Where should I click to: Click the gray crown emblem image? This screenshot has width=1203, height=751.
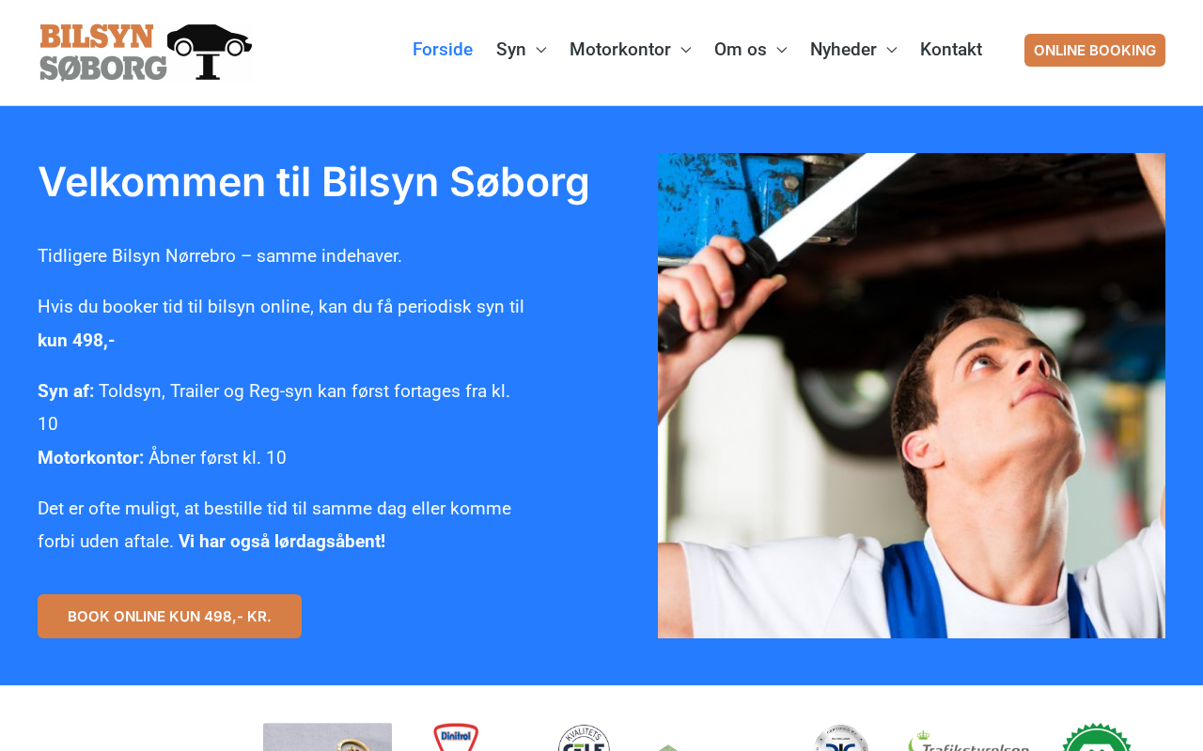tap(327, 737)
